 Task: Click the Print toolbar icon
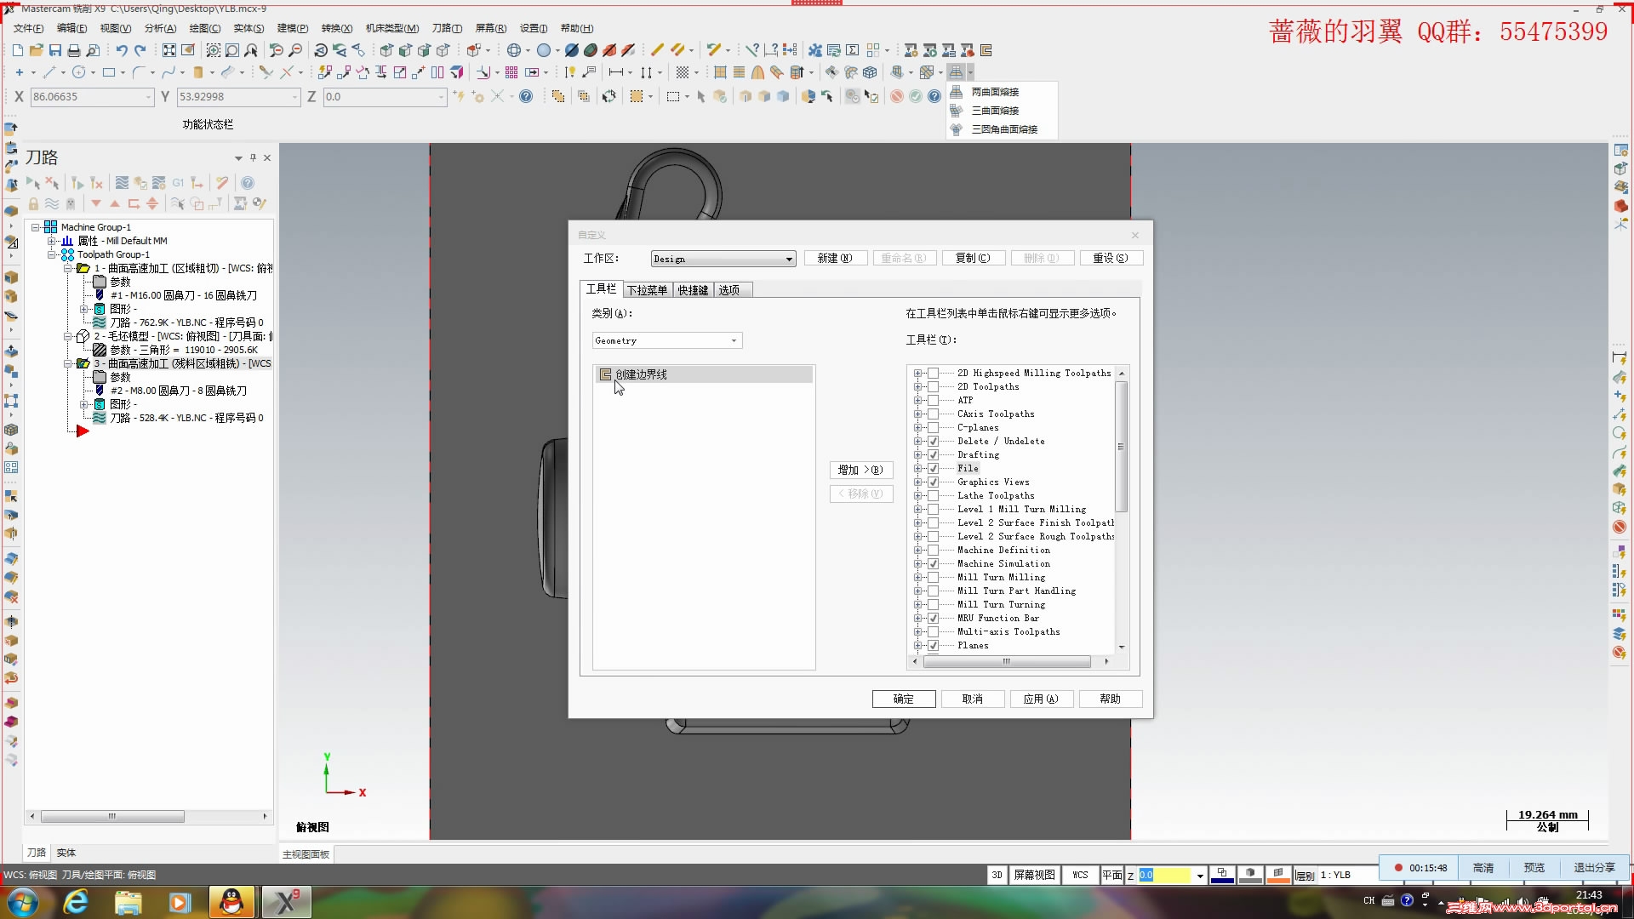click(x=74, y=50)
